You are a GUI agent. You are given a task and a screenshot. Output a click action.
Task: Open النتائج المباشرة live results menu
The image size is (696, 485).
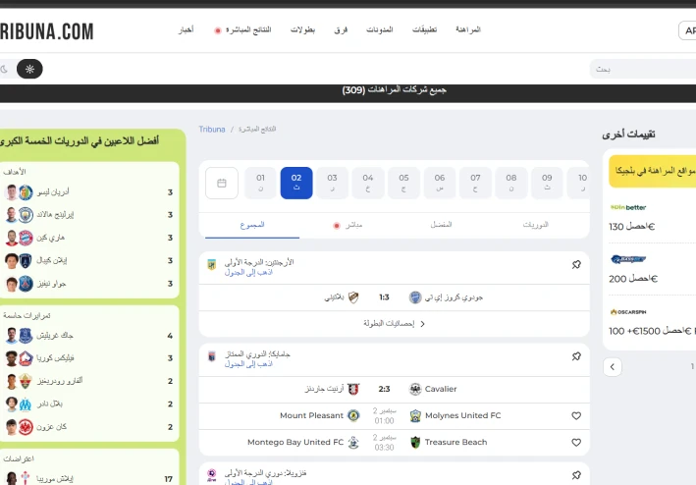pyautogui.click(x=243, y=29)
